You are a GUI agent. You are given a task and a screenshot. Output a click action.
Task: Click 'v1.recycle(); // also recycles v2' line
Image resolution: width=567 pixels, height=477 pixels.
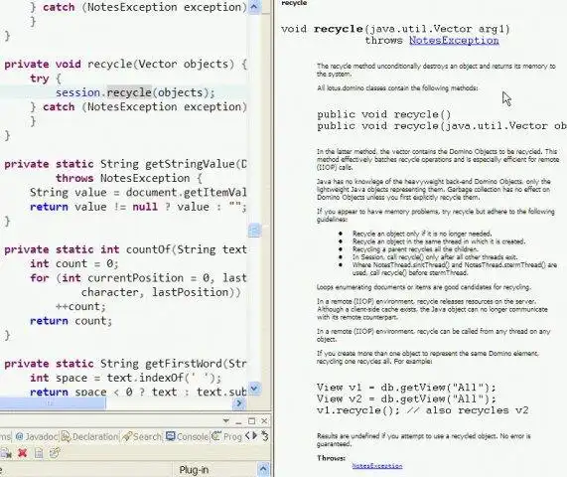click(x=422, y=410)
